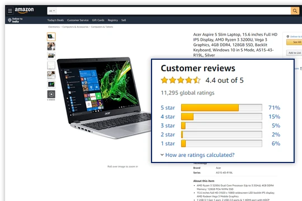Select the fourth white product thumbnail

tap(51, 65)
